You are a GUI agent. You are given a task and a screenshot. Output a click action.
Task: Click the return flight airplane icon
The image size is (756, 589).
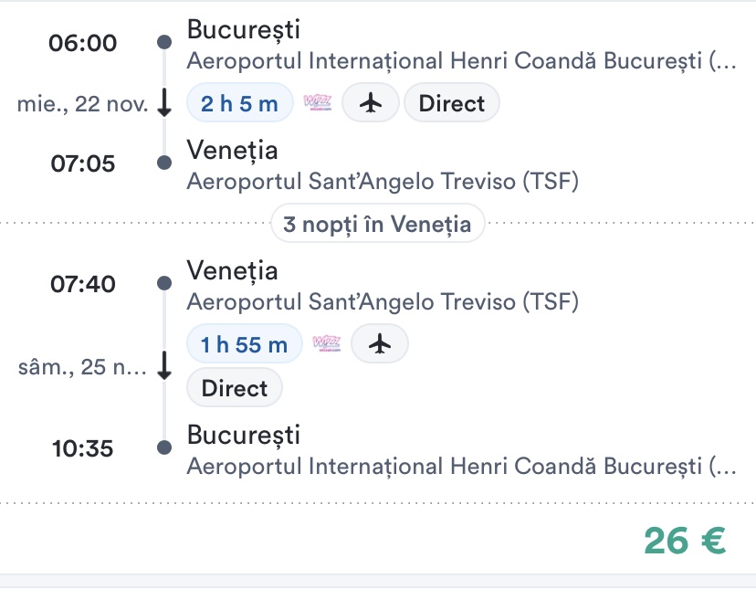pos(380,343)
